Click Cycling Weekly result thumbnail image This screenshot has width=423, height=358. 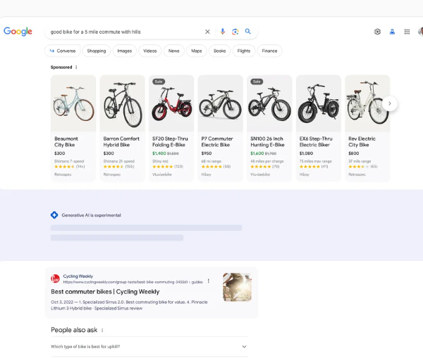tap(237, 287)
